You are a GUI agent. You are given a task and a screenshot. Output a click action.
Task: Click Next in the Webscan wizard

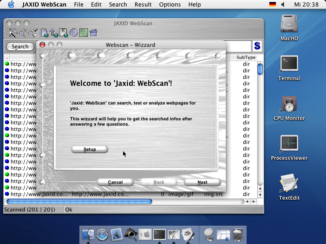click(x=202, y=182)
